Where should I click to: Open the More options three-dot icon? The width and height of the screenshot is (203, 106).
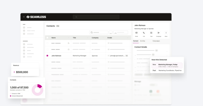pyautogui.click(x=166, y=33)
